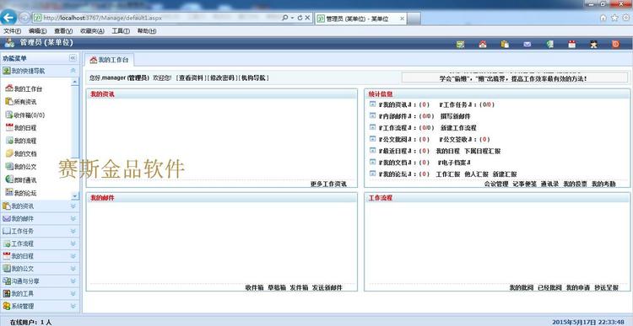This screenshot has height=326, width=633.
Task: Click the quick navigation scrollbar down arrow
Action: tap(75, 195)
